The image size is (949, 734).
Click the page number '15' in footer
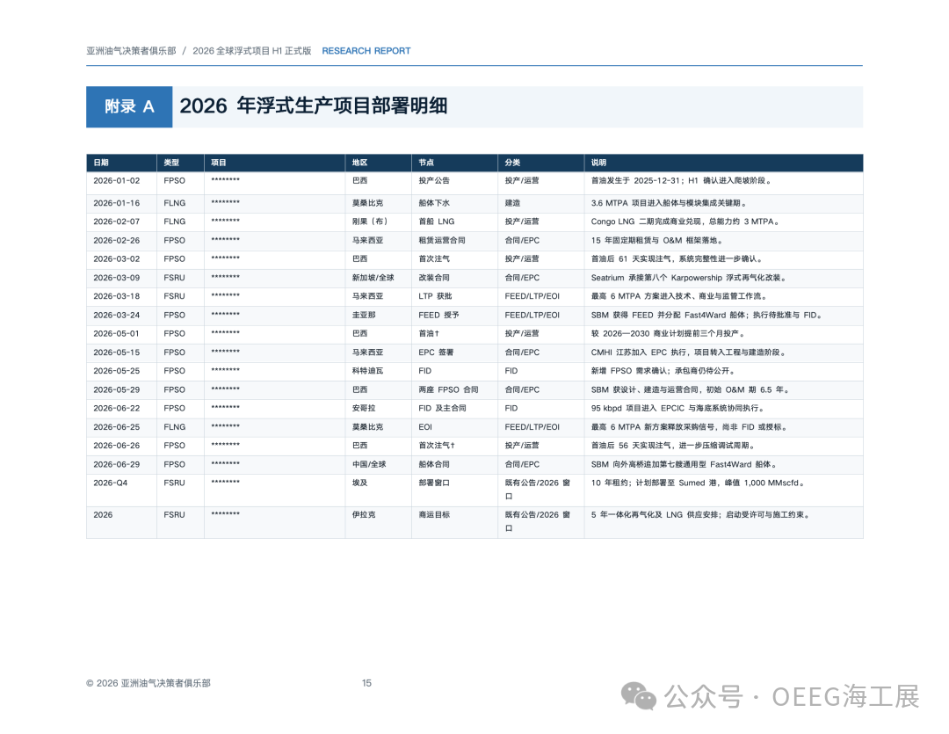tap(366, 683)
